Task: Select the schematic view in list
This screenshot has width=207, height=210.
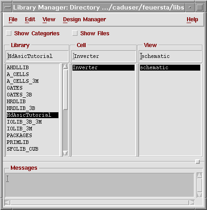Action: pyautogui.click(x=170, y=67)
